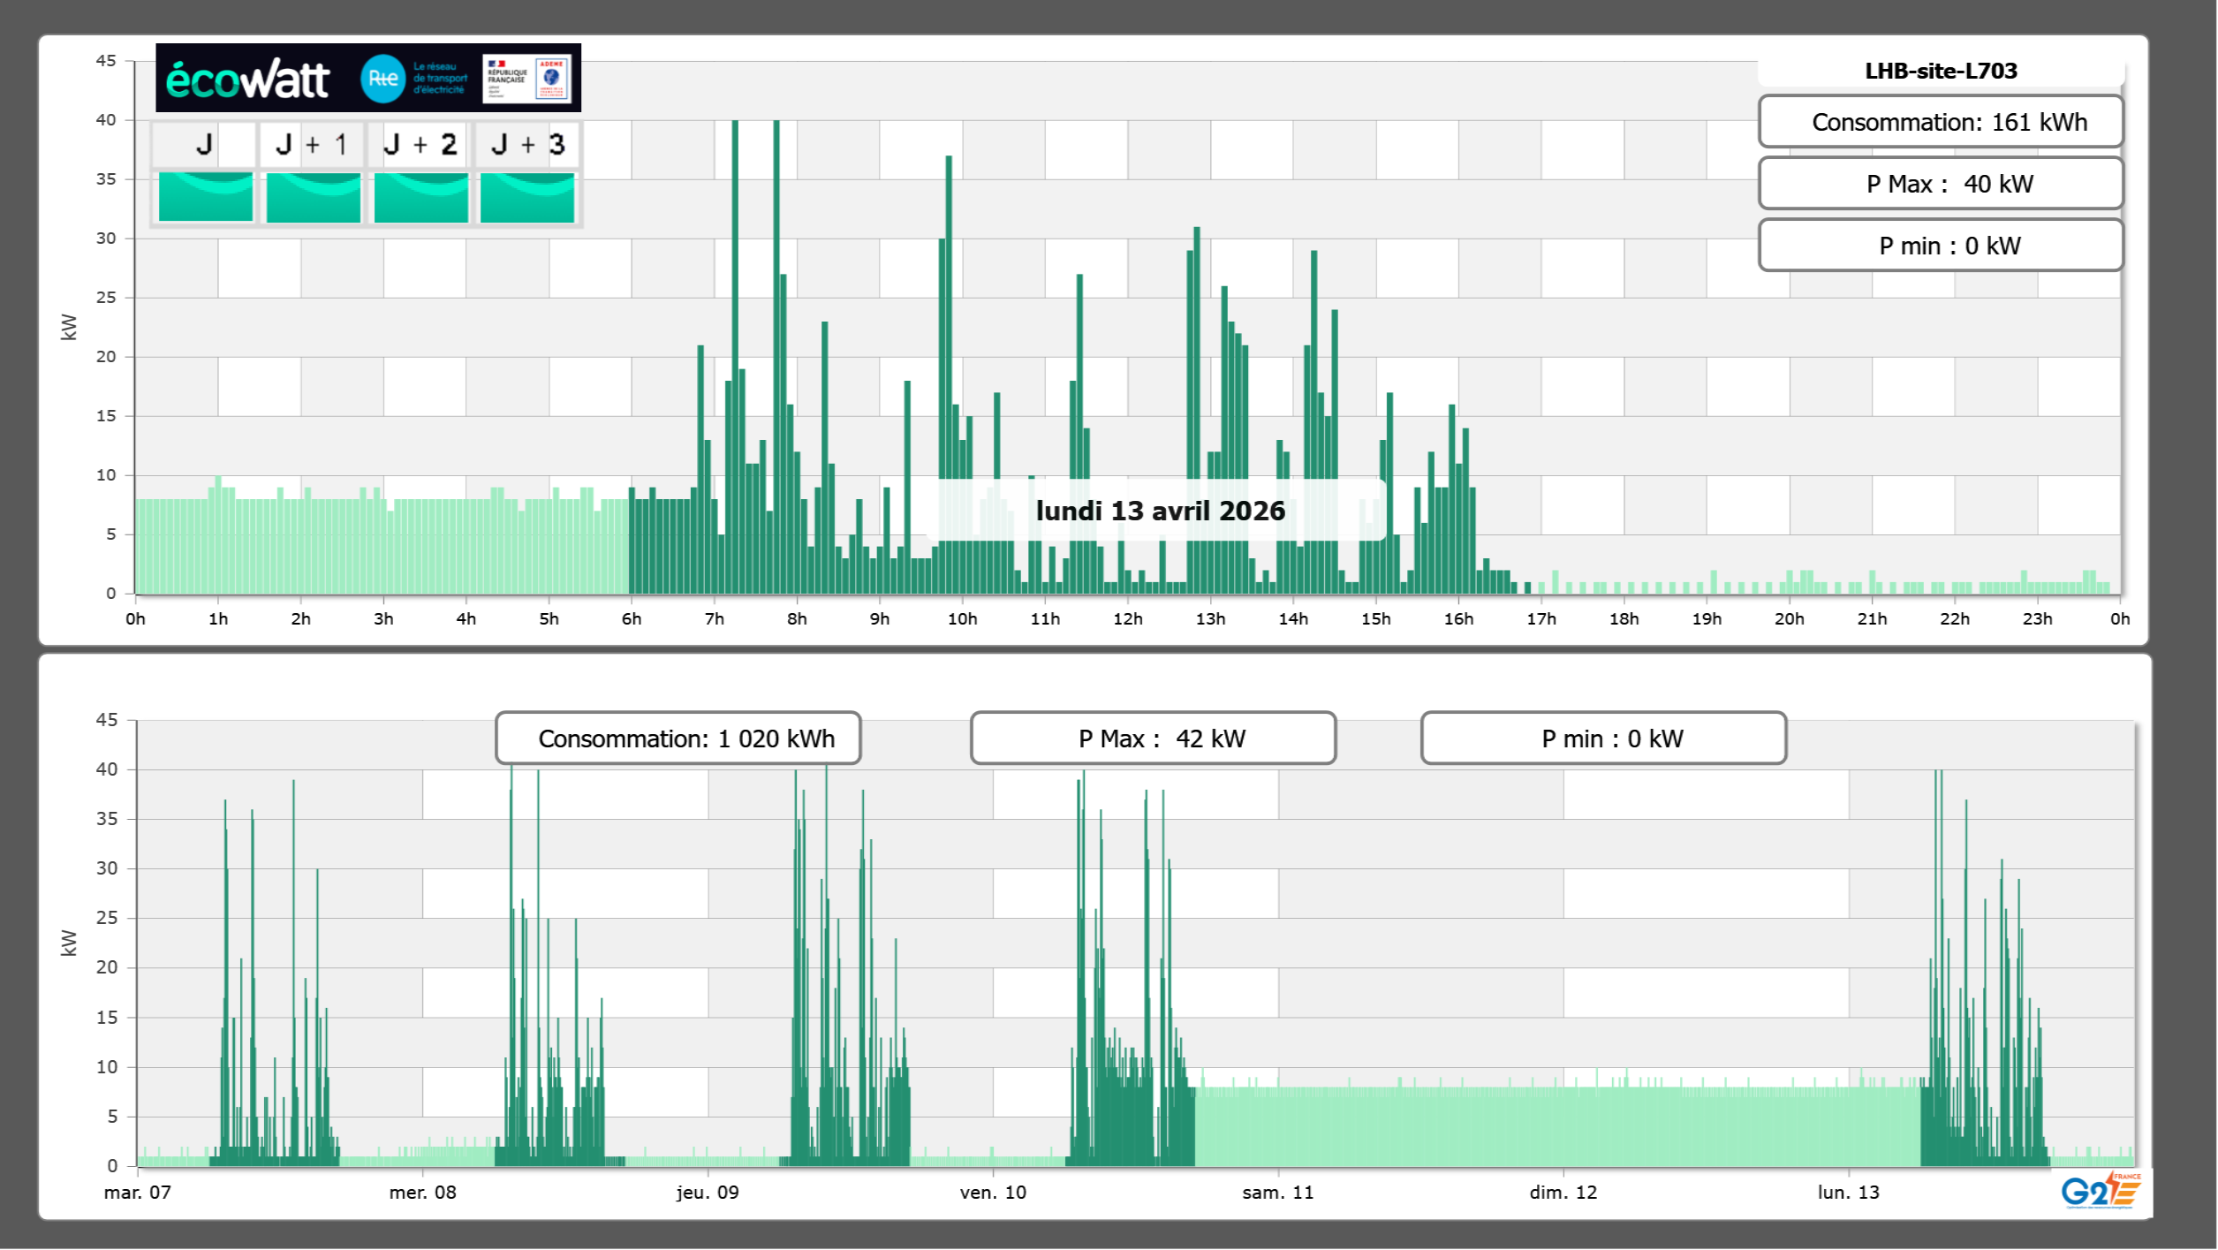Click the green signal icon under J + 1
This screenshot has width=2218, height=1250.
(313, 196)
